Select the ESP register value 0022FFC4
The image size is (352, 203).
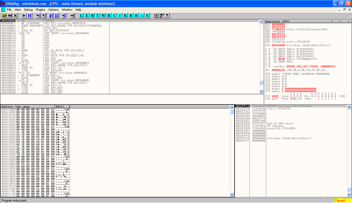point(278,34)
